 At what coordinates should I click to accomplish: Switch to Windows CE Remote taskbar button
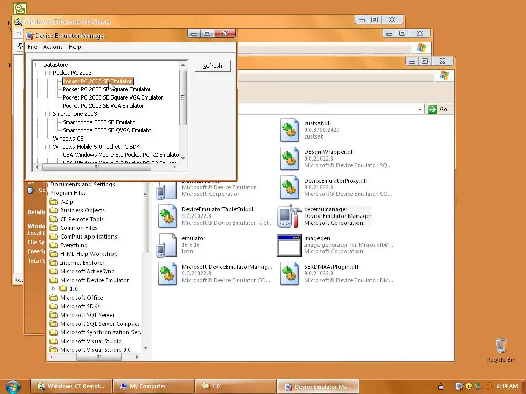coord(71,386)
